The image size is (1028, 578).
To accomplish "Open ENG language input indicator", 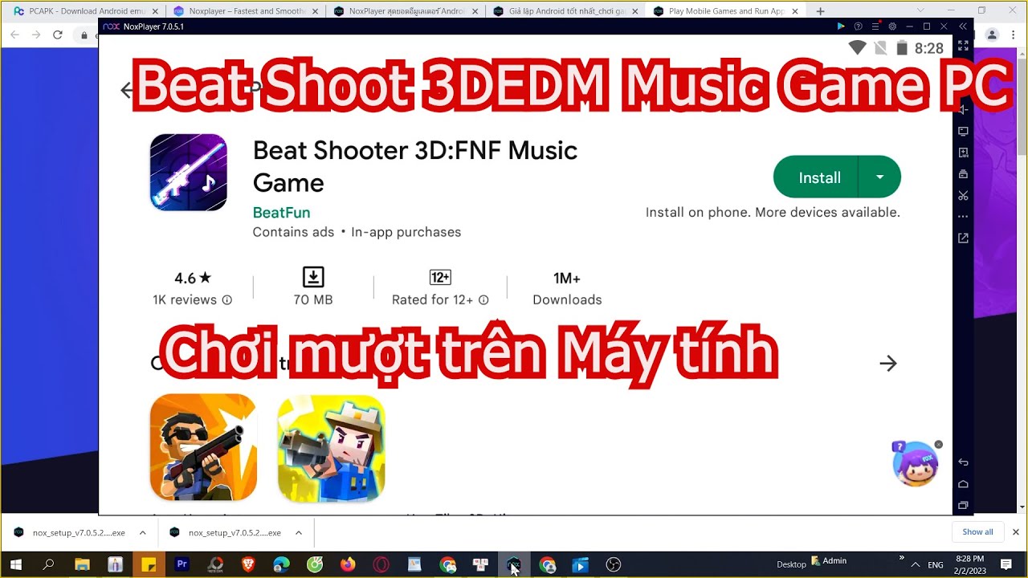I will [x=936, y=565].
